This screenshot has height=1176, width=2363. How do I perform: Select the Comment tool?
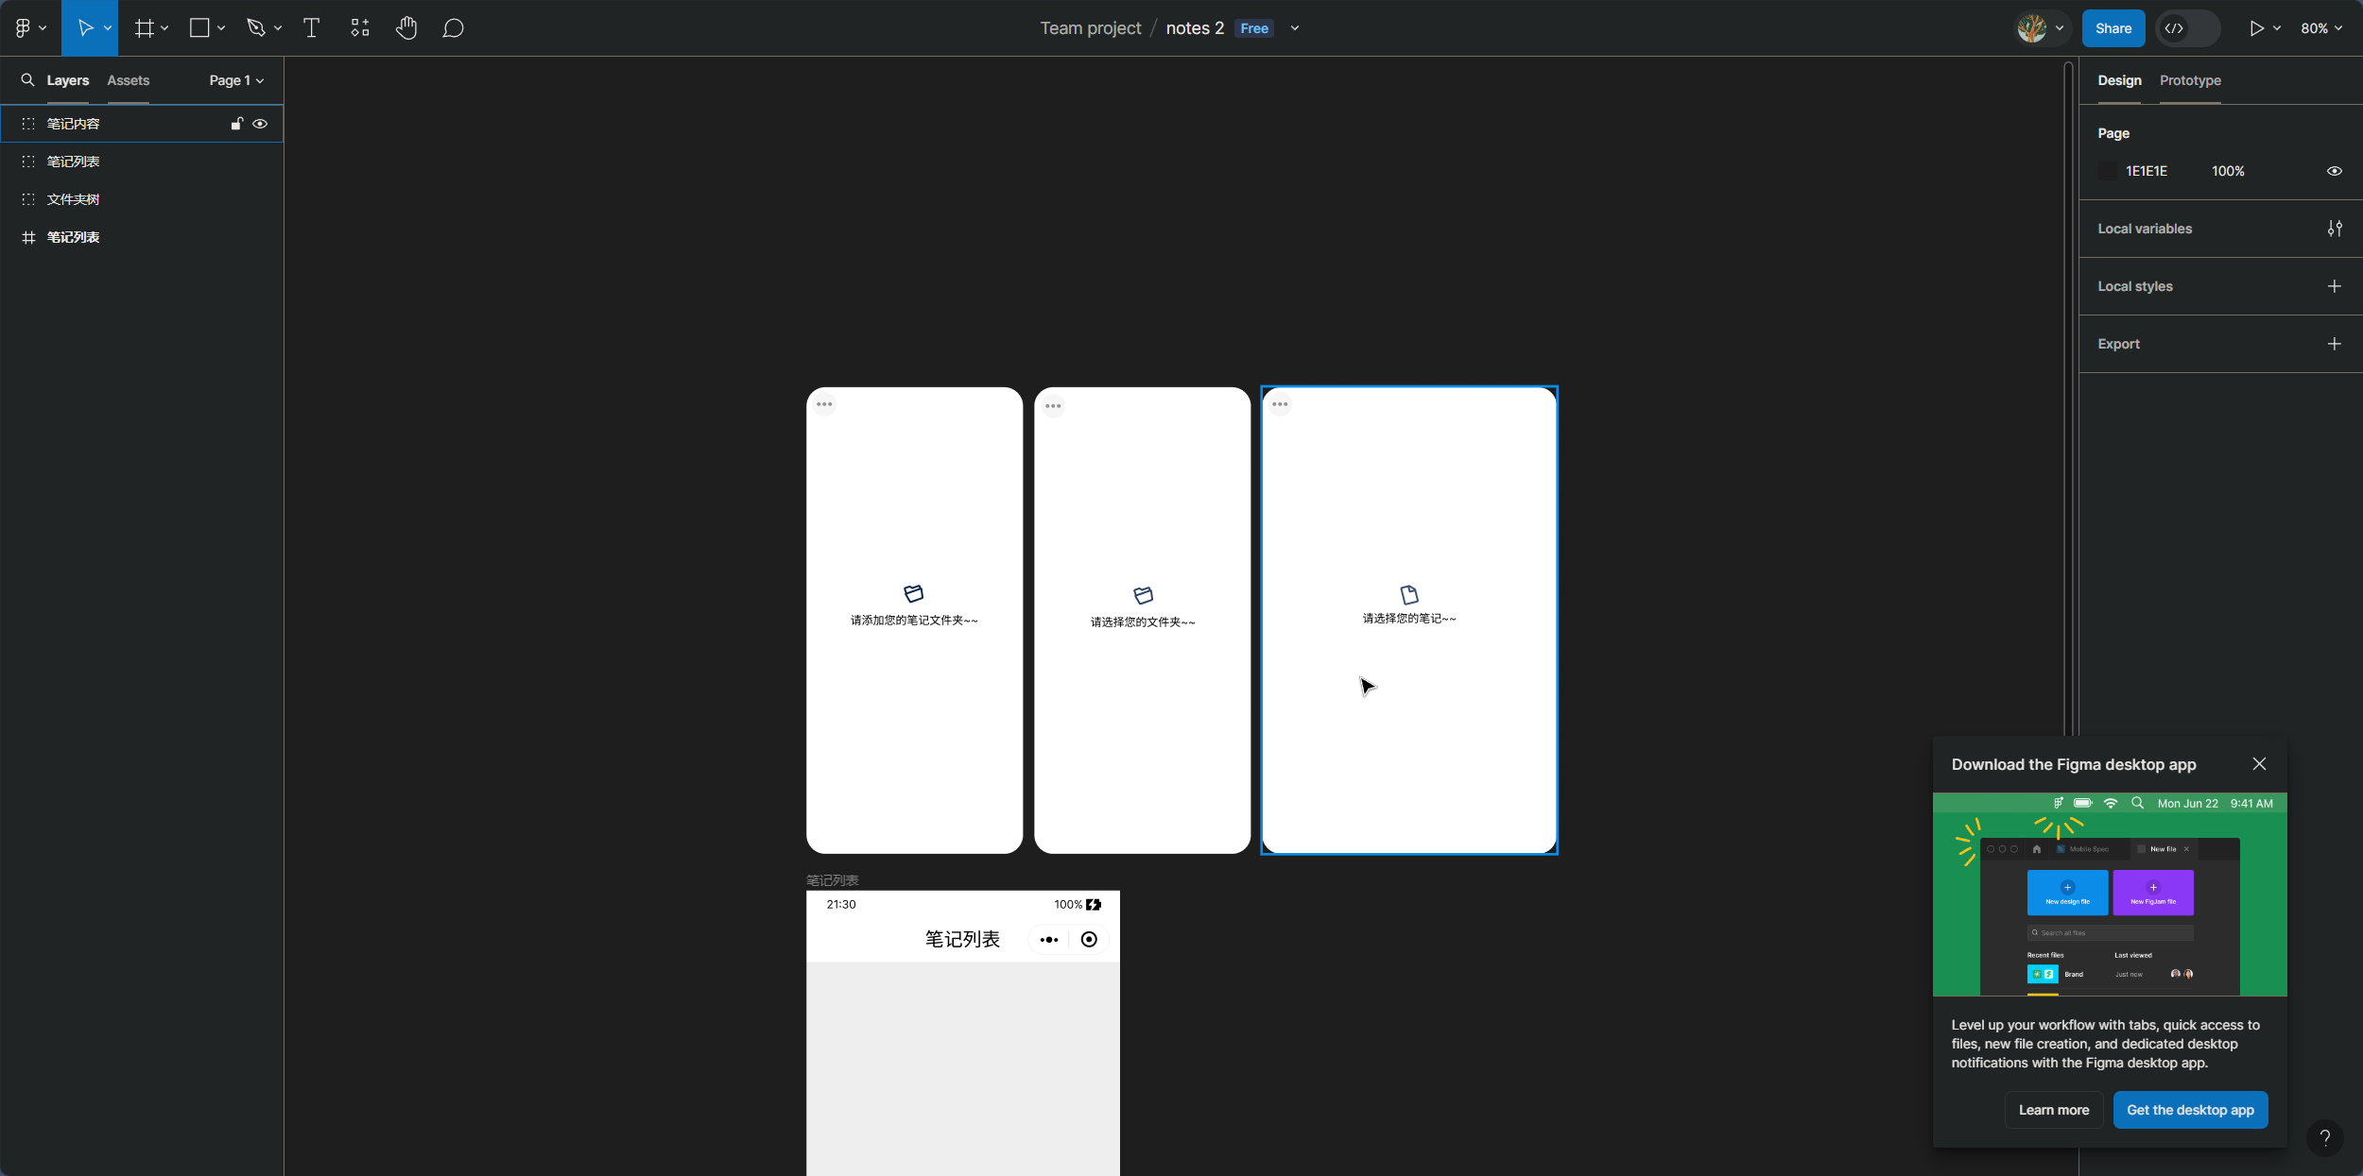click(452, 27)
